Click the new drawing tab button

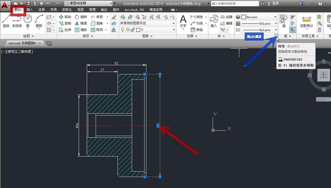pyautogui.click(x=49, y=43)
